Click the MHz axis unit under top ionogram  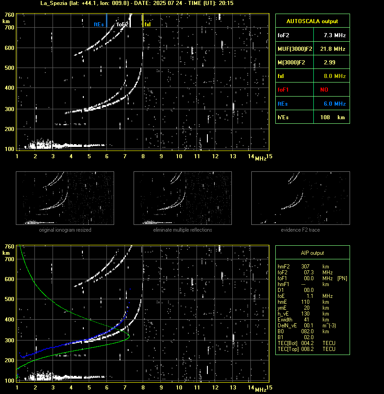click(x=260, y=159)
